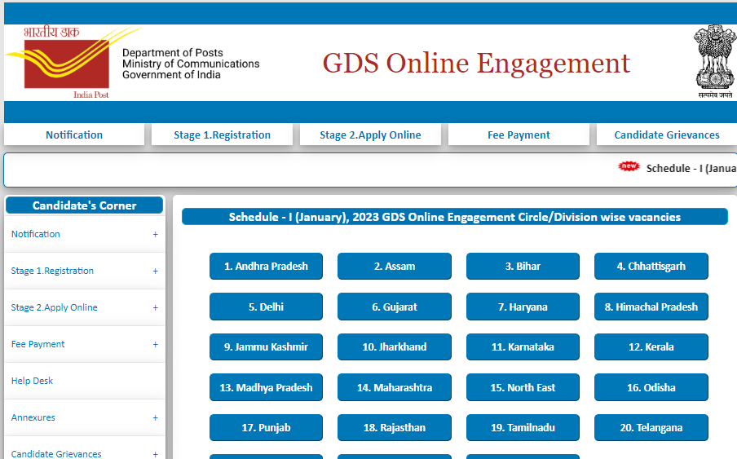Click Annexures sidebar link
The width and height of the screenshot is (737, 459).
tap(33, 417)
